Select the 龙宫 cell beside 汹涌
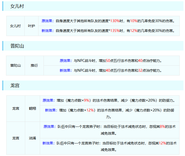The image size is (185, 156). 16,138
